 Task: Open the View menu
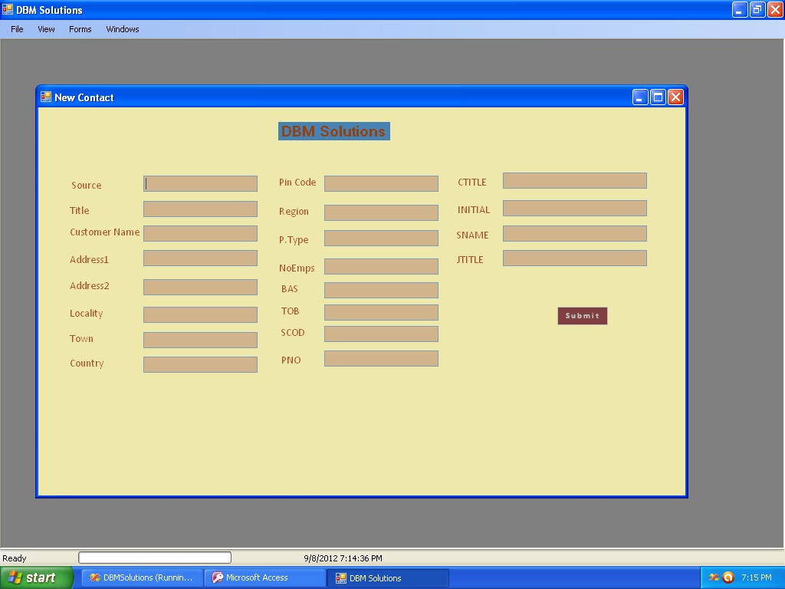point(46,29)
